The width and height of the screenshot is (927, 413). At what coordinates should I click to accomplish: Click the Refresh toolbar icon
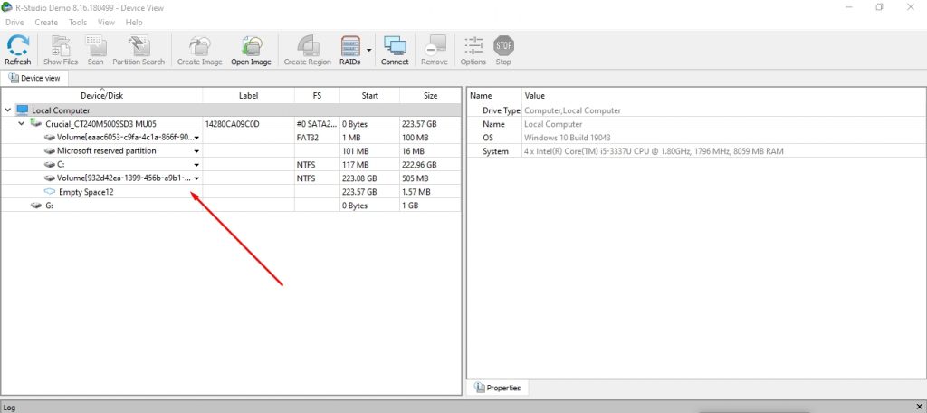click(x=18, y=46)
